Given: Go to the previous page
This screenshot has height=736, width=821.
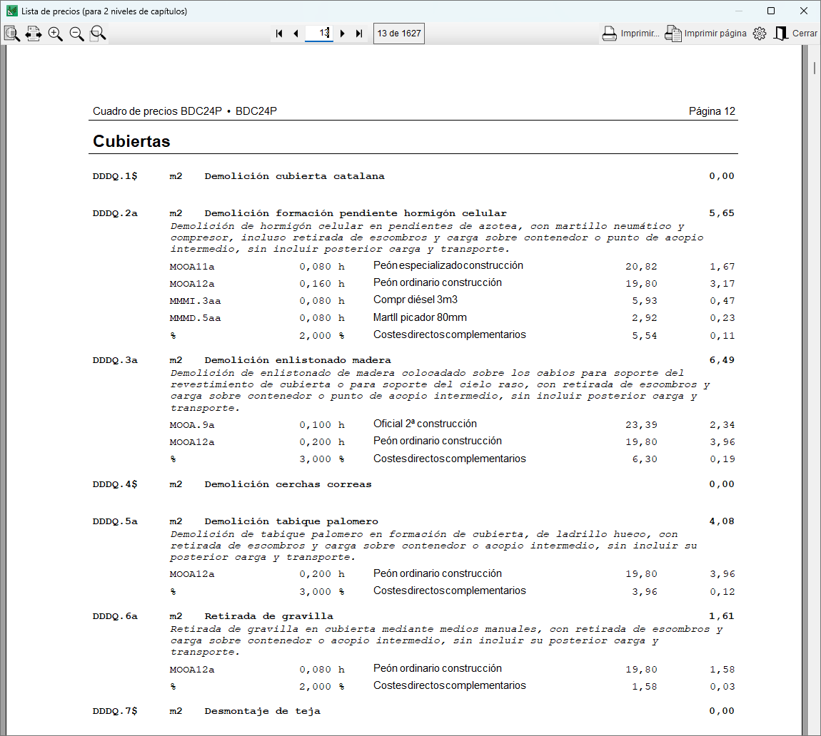Looking at the screenshot, I should click(296, 34).
